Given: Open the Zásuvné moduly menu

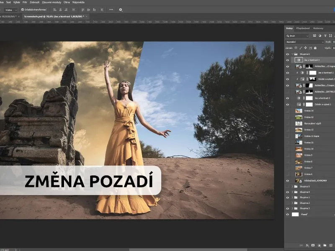Looking at the screenshot, I should (x=51, y=3).
